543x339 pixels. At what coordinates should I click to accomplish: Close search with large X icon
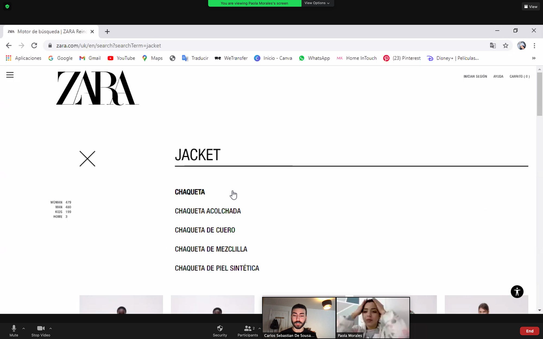(87, 159)
